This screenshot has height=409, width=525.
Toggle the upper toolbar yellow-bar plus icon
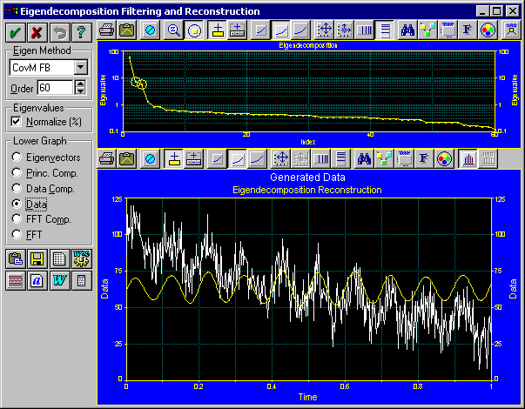pyautogui.click(x=218, y=30)
